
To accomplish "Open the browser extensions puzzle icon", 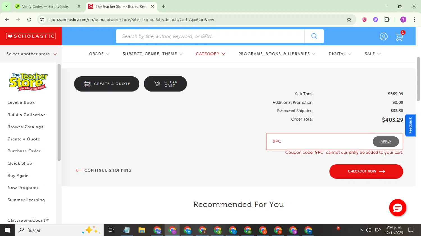I will tap(387, 20).
